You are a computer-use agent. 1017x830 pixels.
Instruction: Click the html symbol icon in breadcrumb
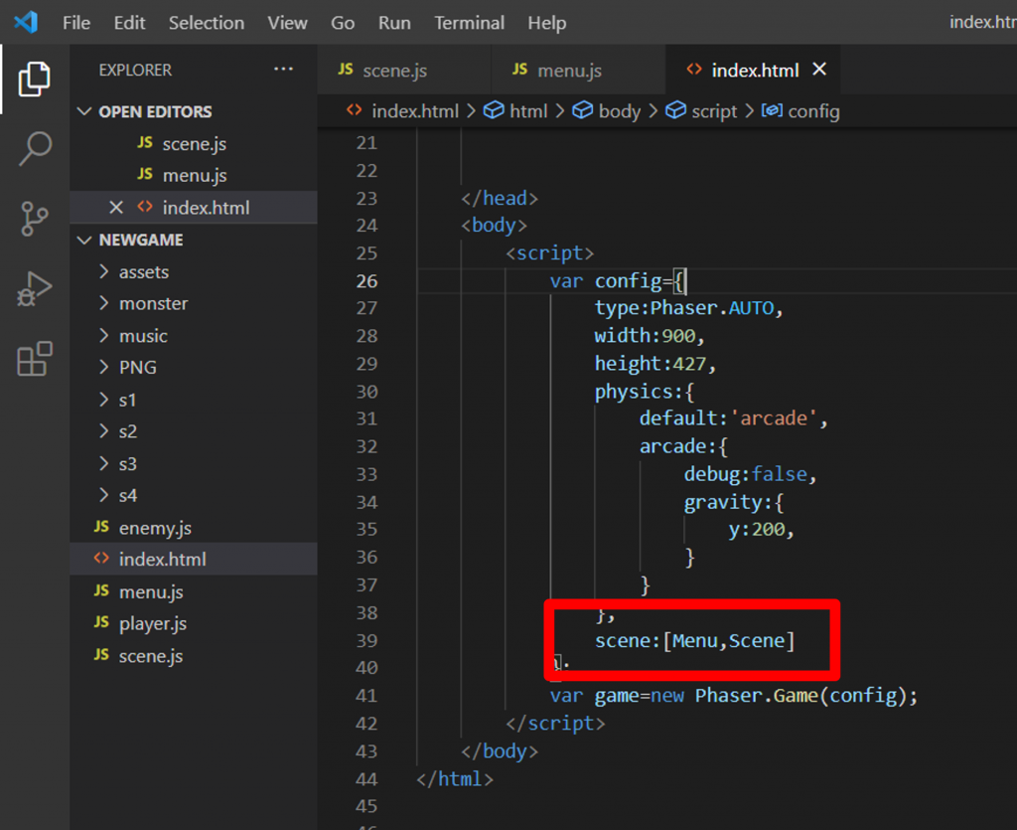[495, 110]
